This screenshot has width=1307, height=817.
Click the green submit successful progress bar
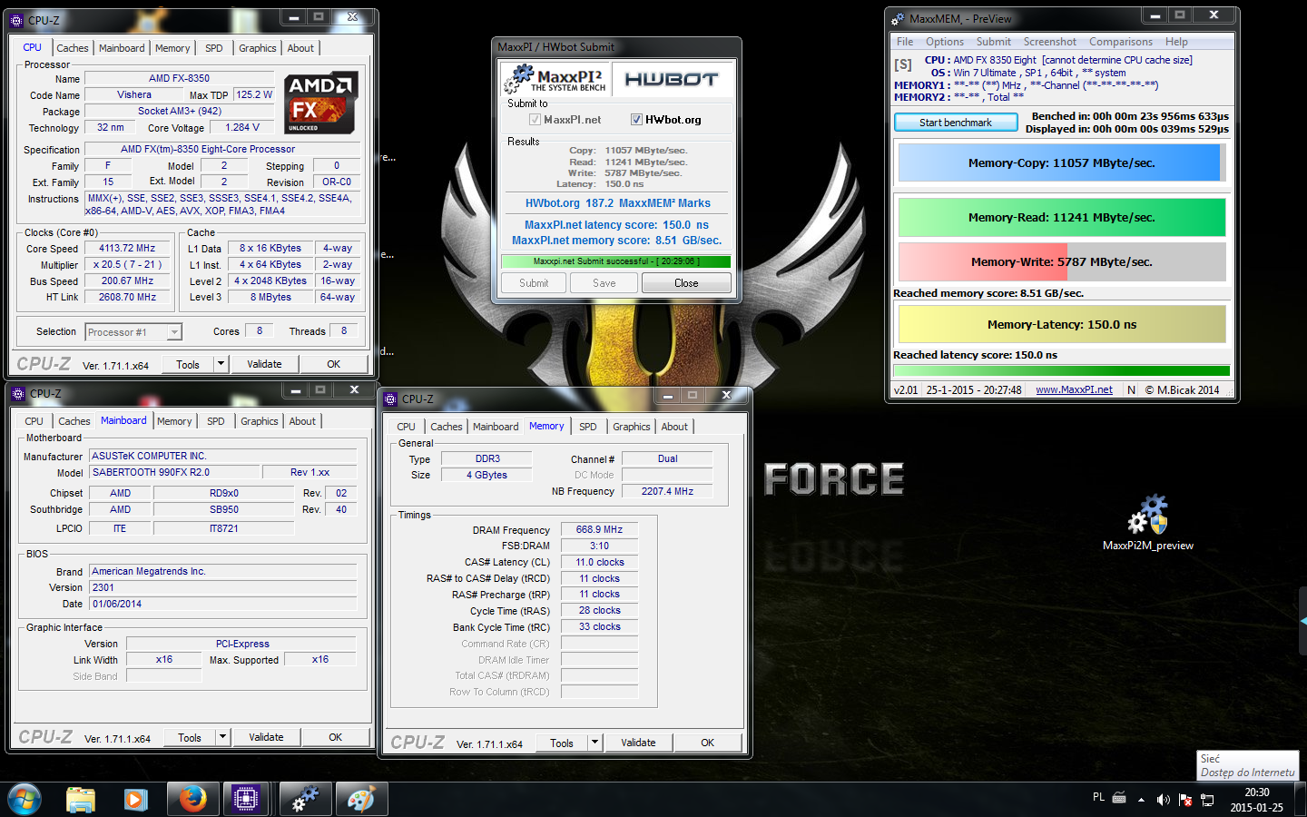click(615, 261)
